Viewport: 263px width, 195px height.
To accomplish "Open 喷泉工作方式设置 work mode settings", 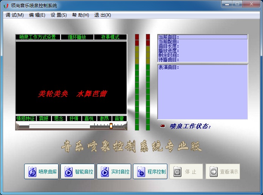I will coord(37,37).
